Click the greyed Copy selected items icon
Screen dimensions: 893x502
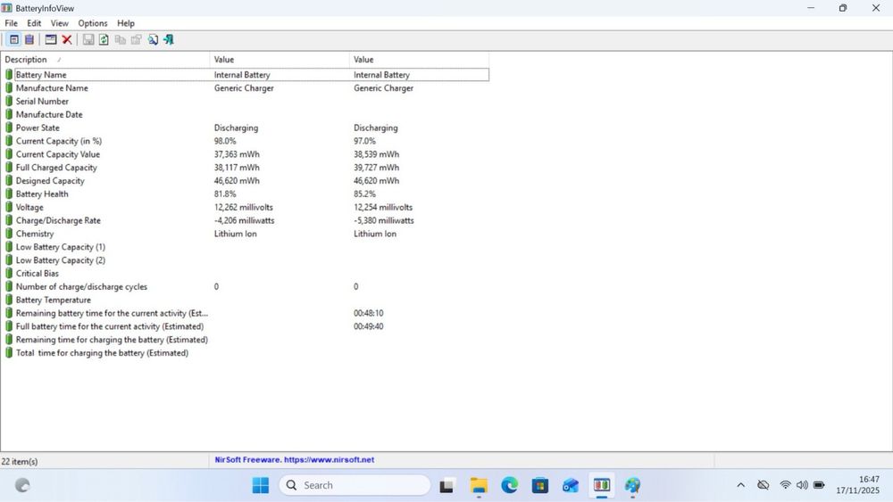pos(121,39)
